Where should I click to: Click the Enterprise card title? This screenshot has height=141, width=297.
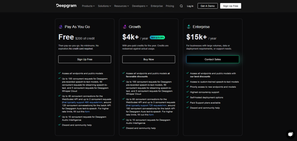click(201, 27)
